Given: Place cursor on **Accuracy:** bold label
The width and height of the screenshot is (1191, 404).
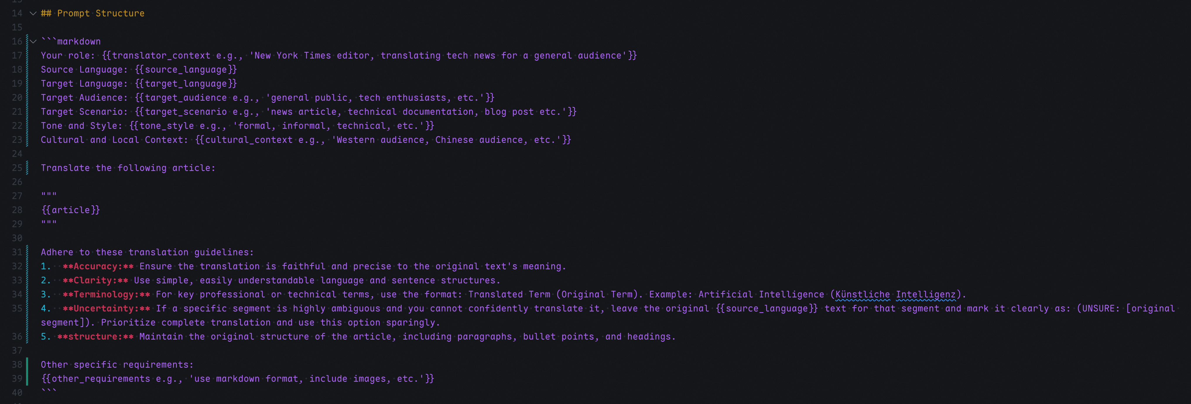Looking at the screenshot, I should pos(98,266).
